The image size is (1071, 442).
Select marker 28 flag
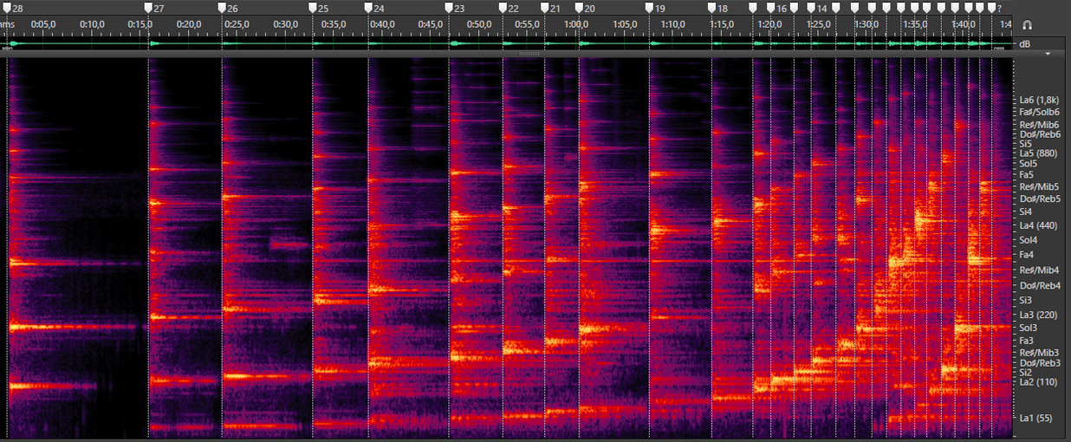point(8,8)
